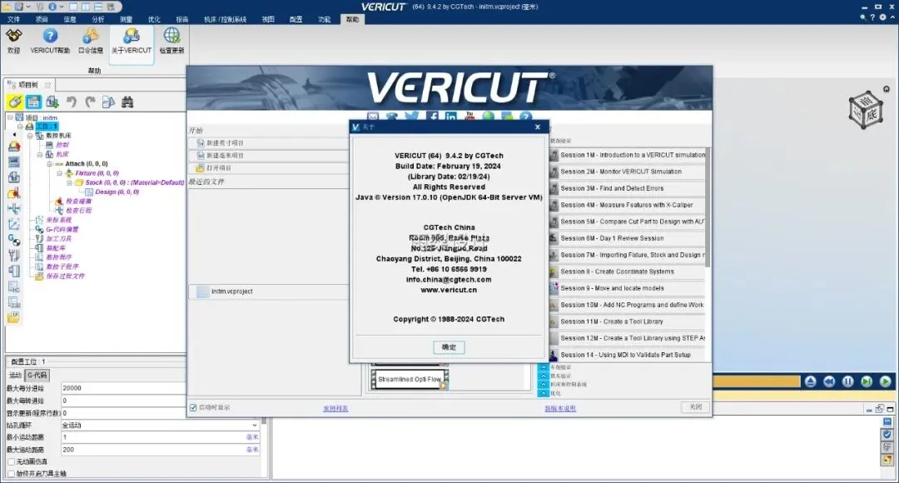Click the reset-model eject-style button in simulation controls
This screenshot has width=899, height=483.
(x=810, y=381)
